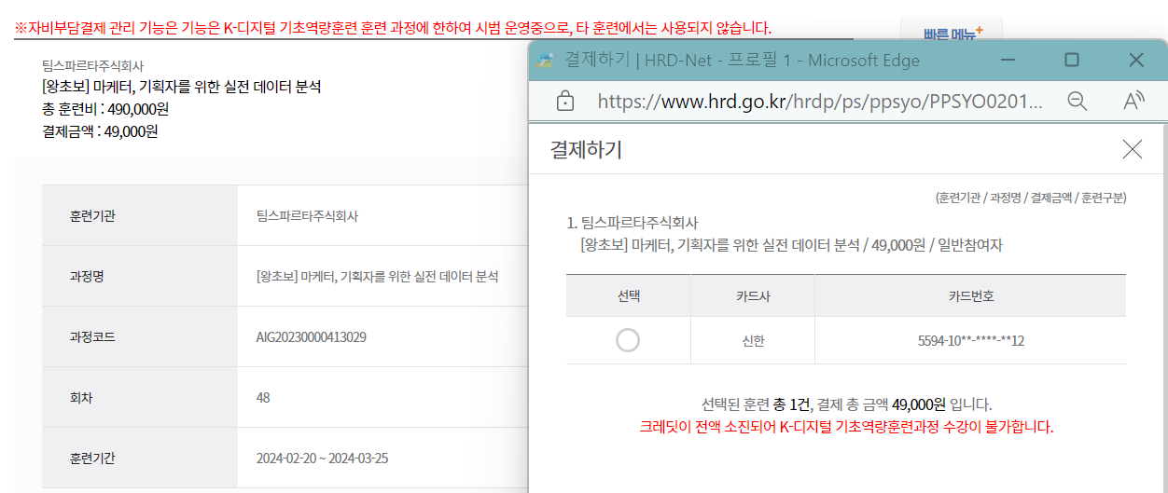Click the 결제하기 dialog heading
1168x493 pixels.
tap(586, 149)
